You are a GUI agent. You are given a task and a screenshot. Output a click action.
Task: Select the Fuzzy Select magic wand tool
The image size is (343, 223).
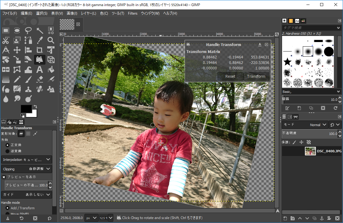[40, 30]
